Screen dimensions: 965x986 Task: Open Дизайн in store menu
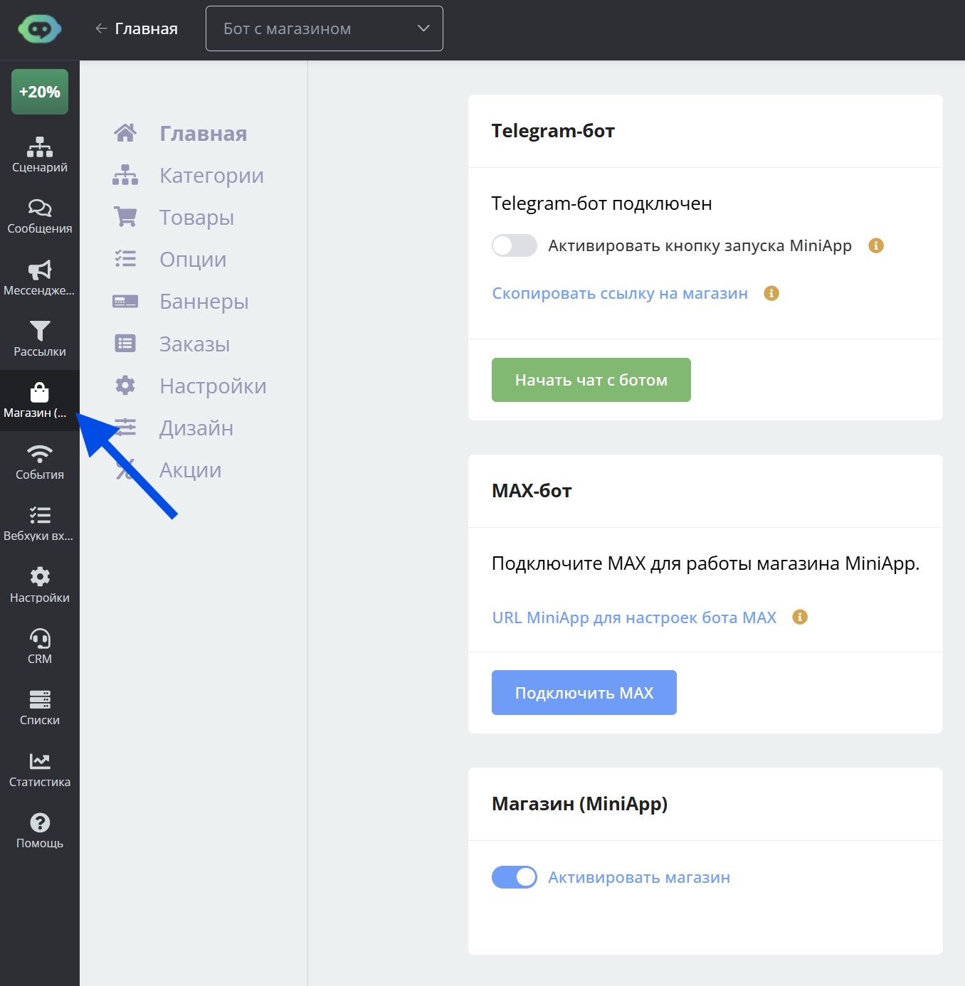tap(173, 428)
